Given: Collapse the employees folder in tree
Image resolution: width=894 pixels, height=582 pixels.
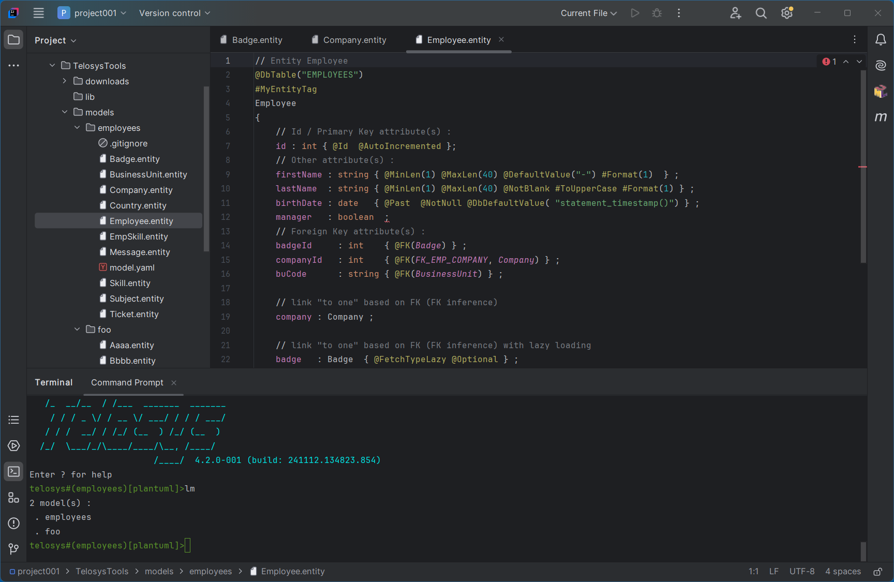Looking at the screenshot, I should click(77, 128).
